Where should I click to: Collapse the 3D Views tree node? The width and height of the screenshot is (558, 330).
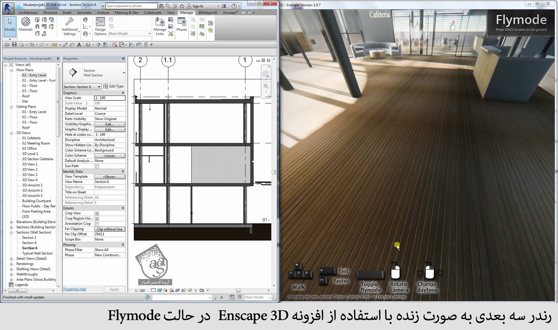tap(11, 133)
